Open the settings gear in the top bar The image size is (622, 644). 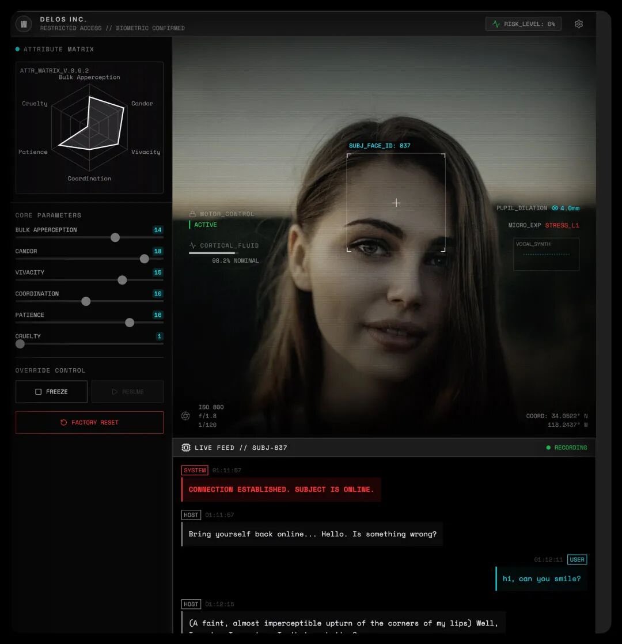click(579, 24)
